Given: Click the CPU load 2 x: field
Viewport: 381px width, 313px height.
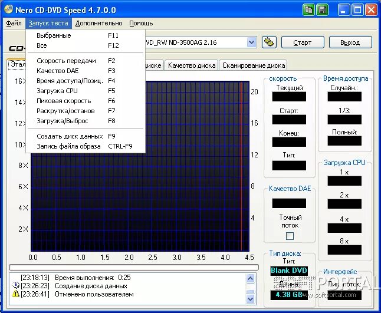Looking at the screenshot, I should (x=344, y=204).
